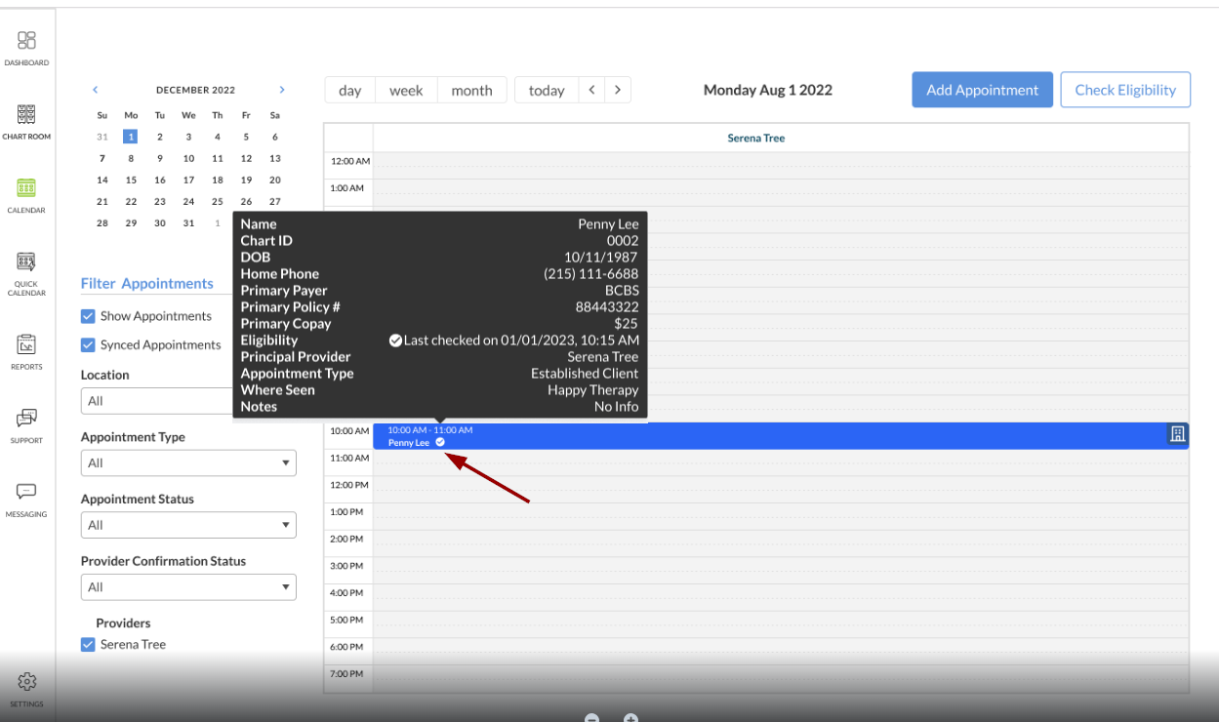Image resolution: width=1219 pixels, height=722 pixels.
Task: Open the Settings gear icon
Action: pyautogui.click(x=26, y=682)
